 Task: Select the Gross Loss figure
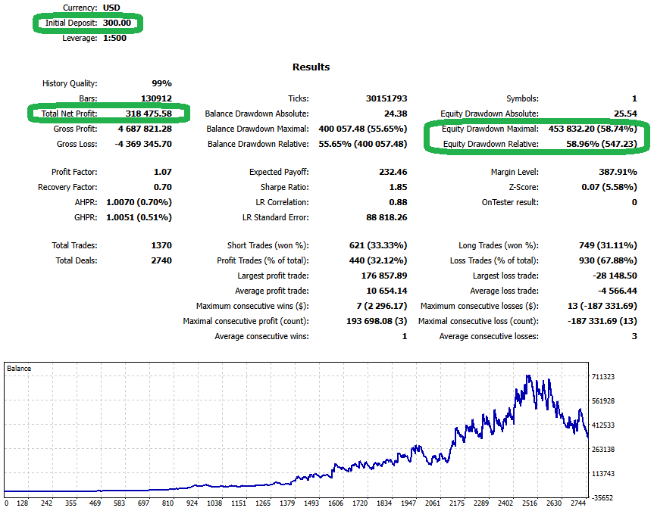click(x=142, y=144)
